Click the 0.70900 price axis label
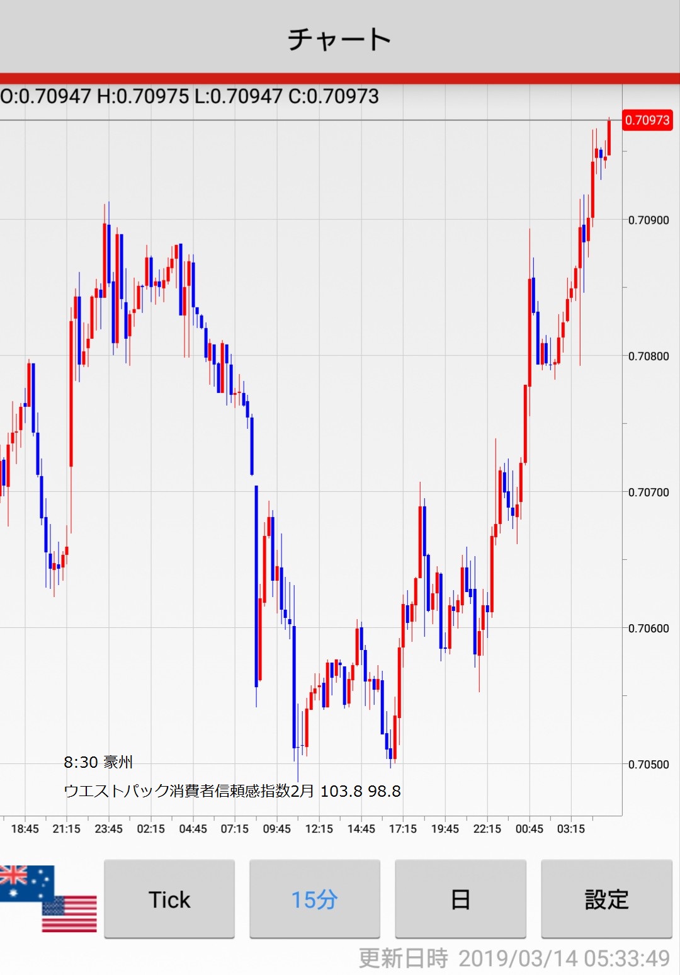The image size is (680, 975). tap(649, 220)
